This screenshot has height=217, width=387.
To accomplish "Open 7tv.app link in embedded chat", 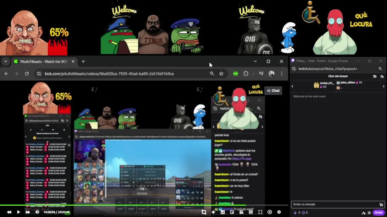I will (x=242, y=159).
